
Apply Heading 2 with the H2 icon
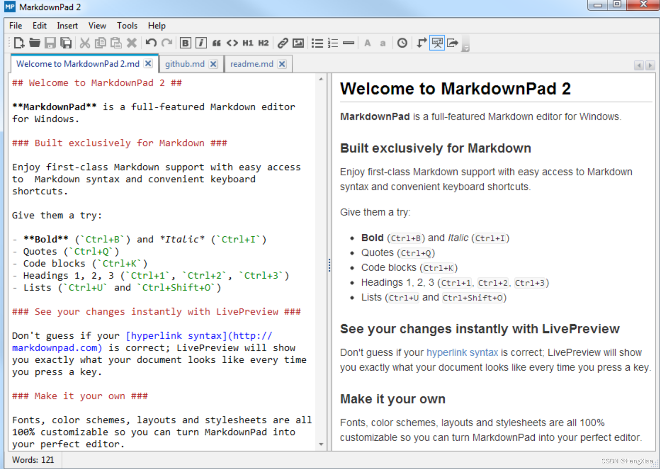click(x=263, y=43)
